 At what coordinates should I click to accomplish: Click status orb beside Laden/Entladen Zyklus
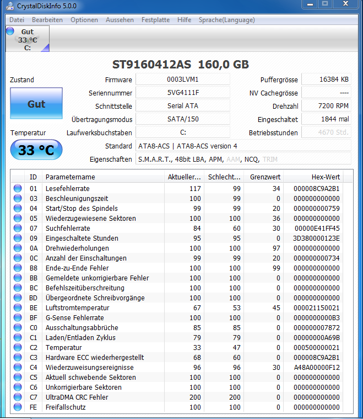[18, 337]
